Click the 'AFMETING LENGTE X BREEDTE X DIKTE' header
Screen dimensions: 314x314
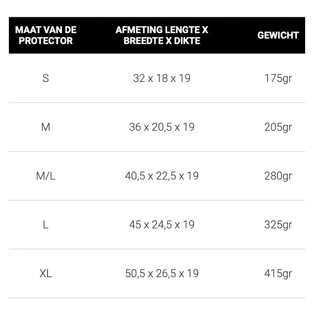pos(162,35)
